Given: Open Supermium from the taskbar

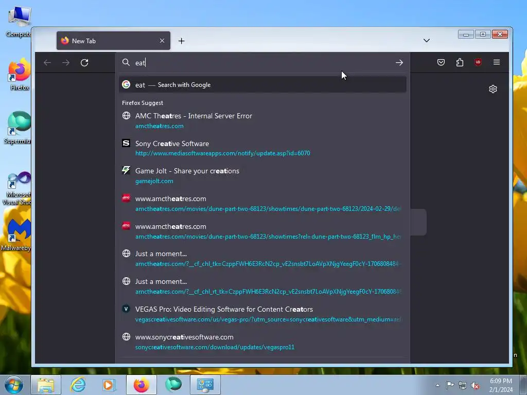Looking at the screenshot, I should (x=173, y=385).
